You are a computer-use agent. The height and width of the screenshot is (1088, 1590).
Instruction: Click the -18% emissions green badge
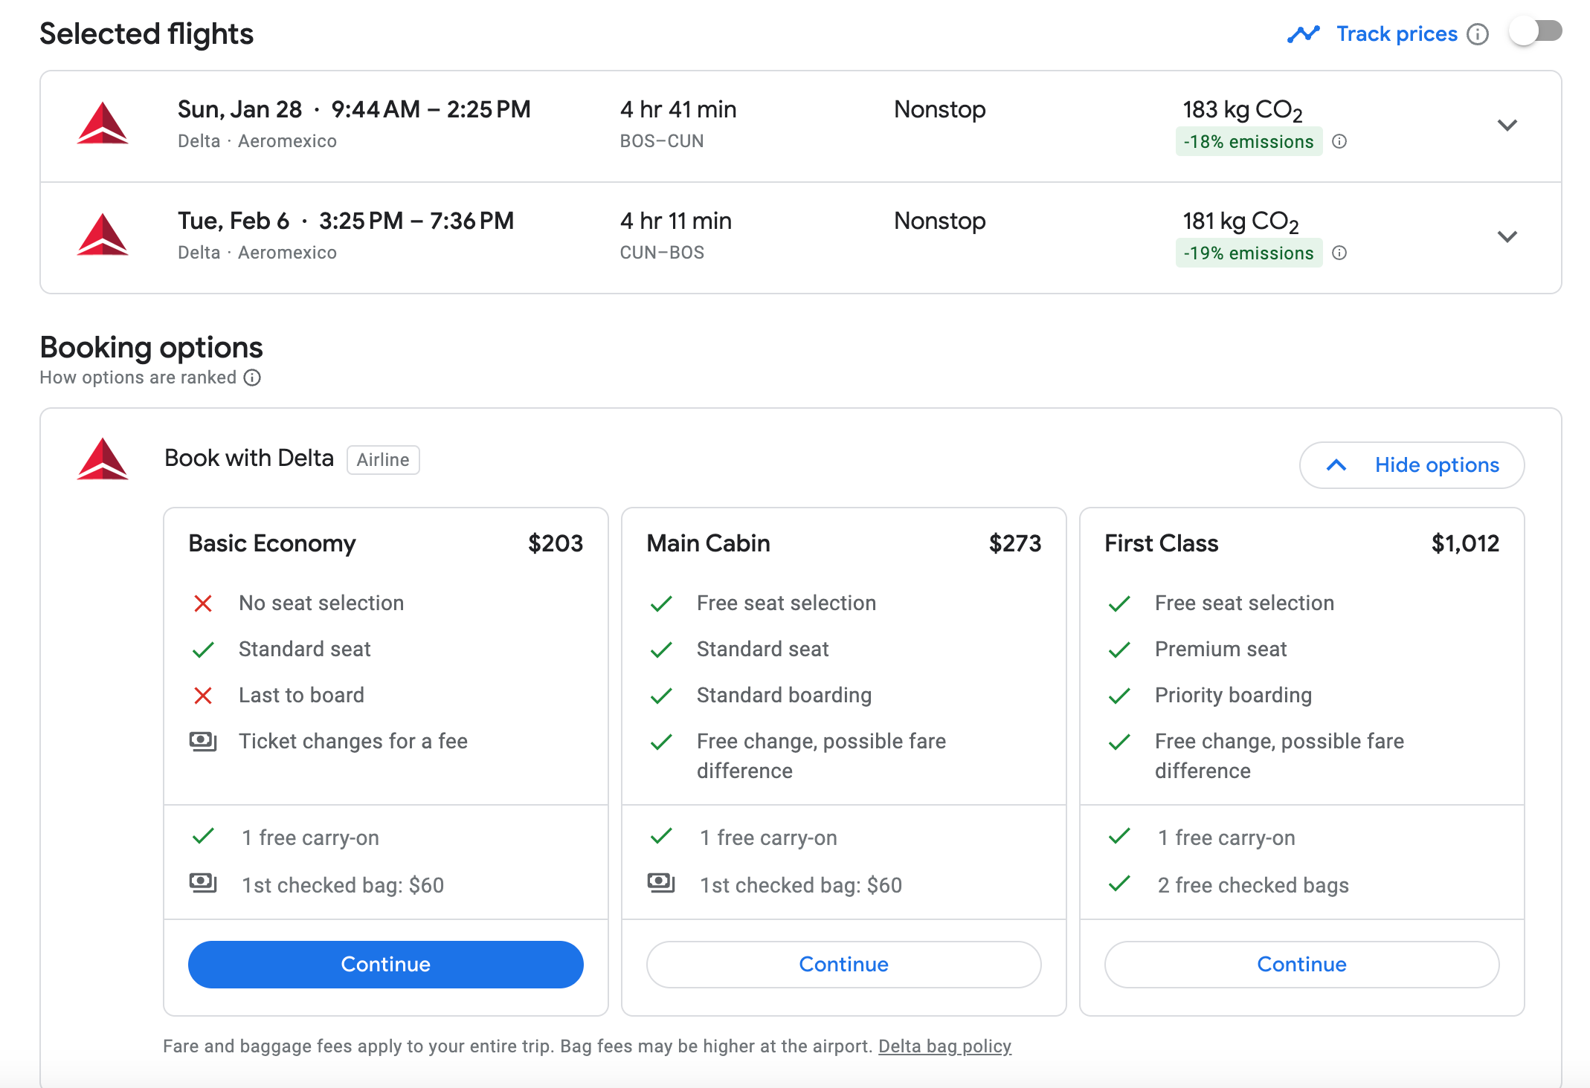pyautogui.click(x=1249, y=141)
